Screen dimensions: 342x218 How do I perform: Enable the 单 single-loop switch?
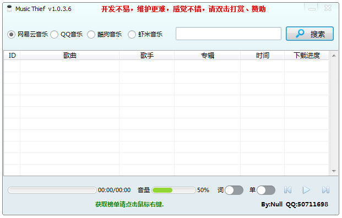(266, 190)
